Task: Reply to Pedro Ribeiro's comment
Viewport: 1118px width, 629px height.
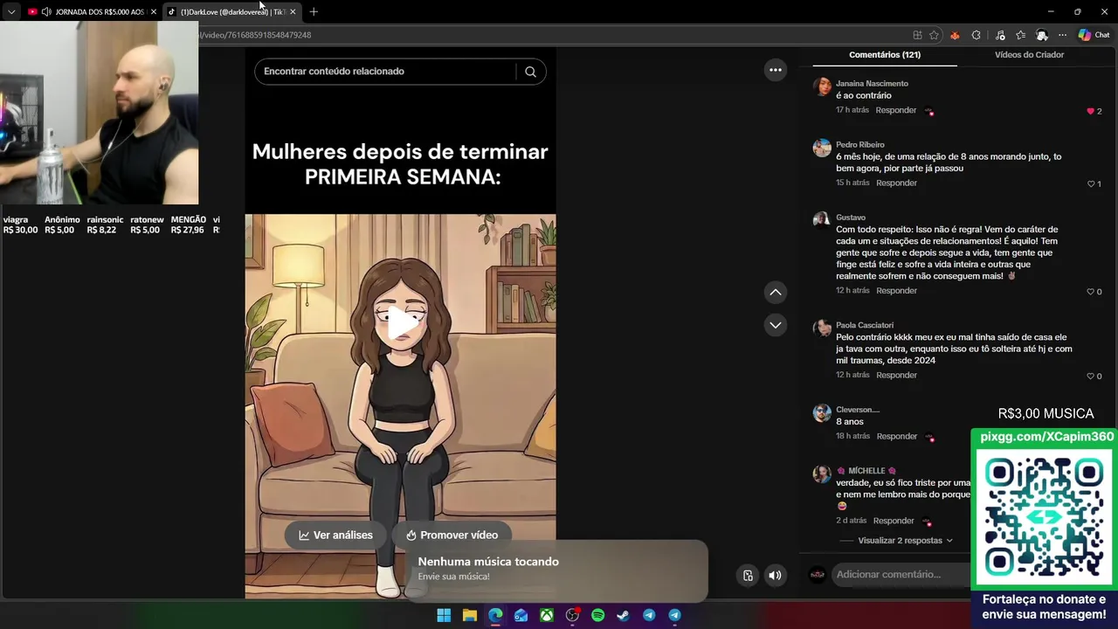Action: [x=896, y=183]
